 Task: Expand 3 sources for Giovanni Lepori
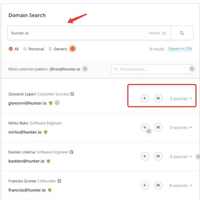click(x=181, y=98)
